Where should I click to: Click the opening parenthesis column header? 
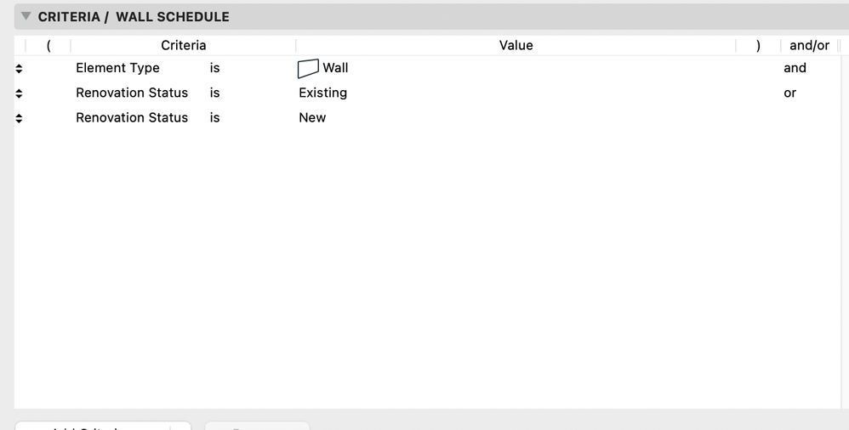48,45
